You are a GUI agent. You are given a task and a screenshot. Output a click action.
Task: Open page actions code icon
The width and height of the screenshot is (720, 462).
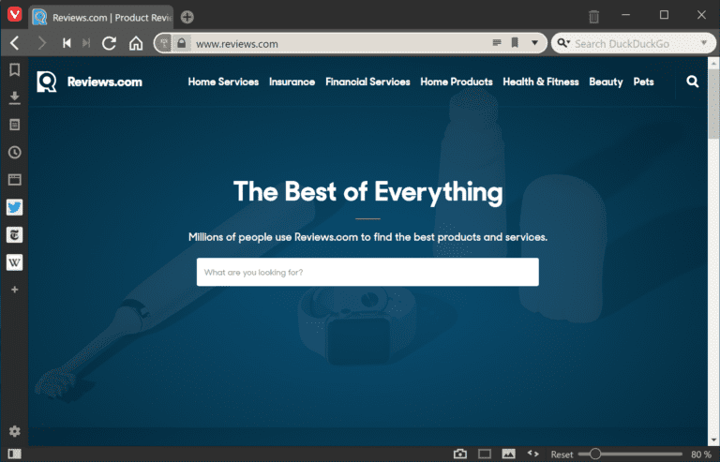(533, 454)
